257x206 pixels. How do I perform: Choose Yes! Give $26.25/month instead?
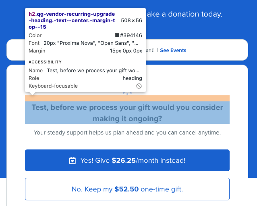[x=127, y=160]
